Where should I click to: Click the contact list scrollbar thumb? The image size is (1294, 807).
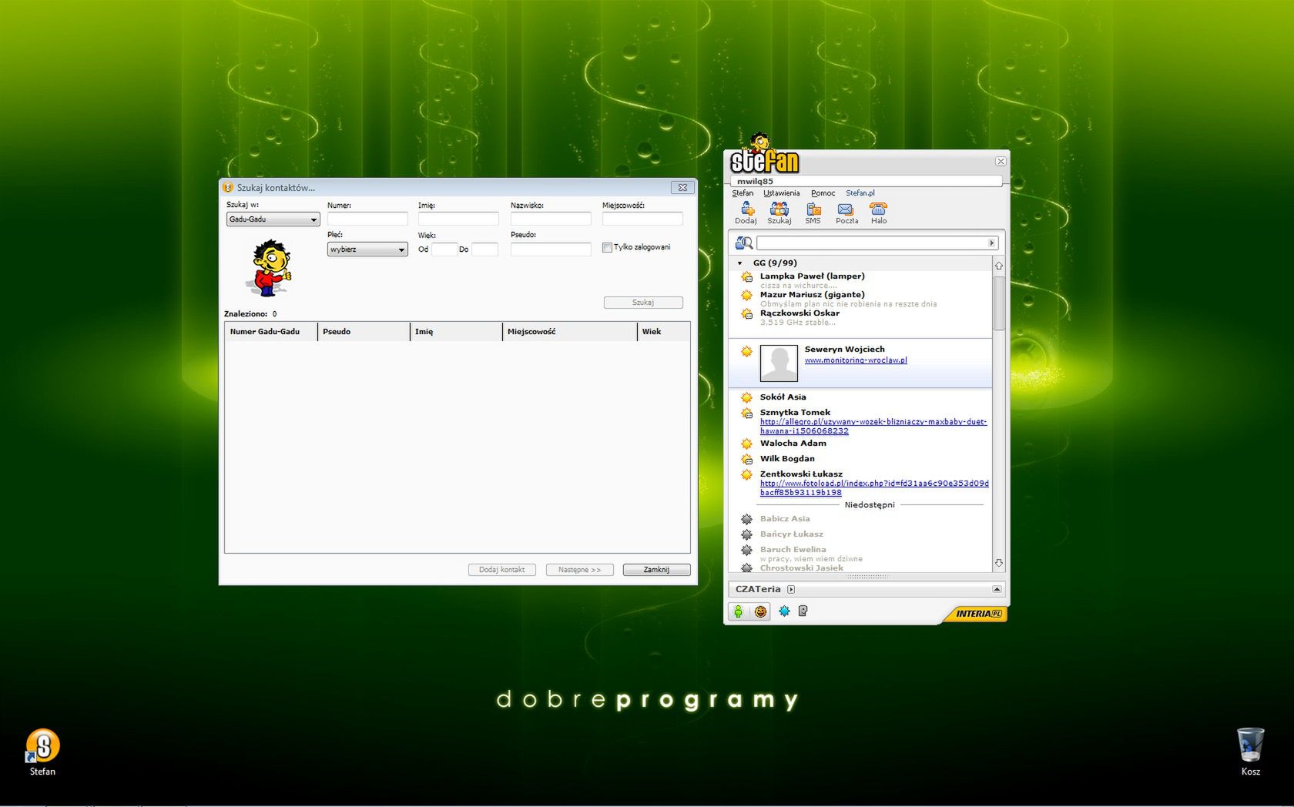(x=999, y=303)
